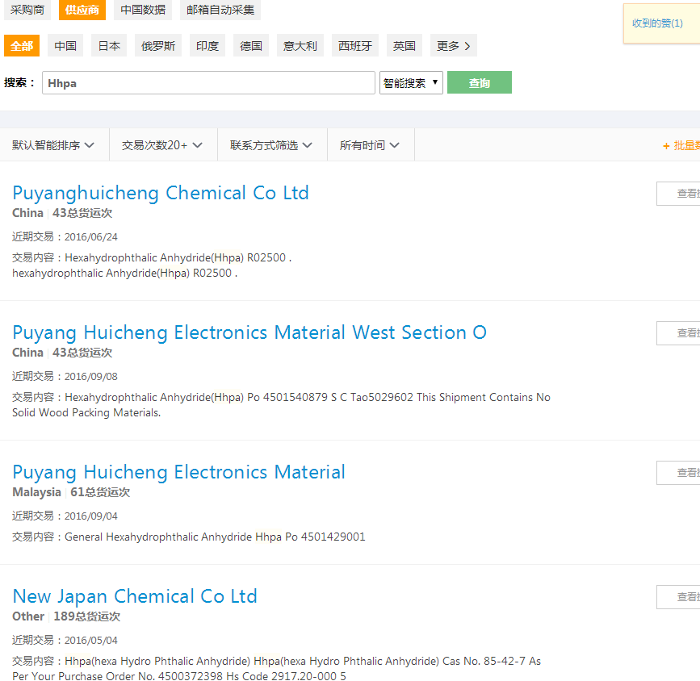This screenshot has width=700, height=681.
Task: Select the date 2016/09/08 text
Action: tap(91, 377)
